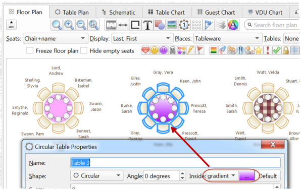Show the heart proximity indicator icon

[145, 50]
